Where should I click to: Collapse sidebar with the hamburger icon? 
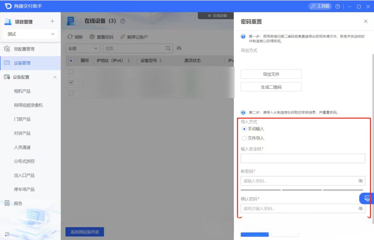7,234
